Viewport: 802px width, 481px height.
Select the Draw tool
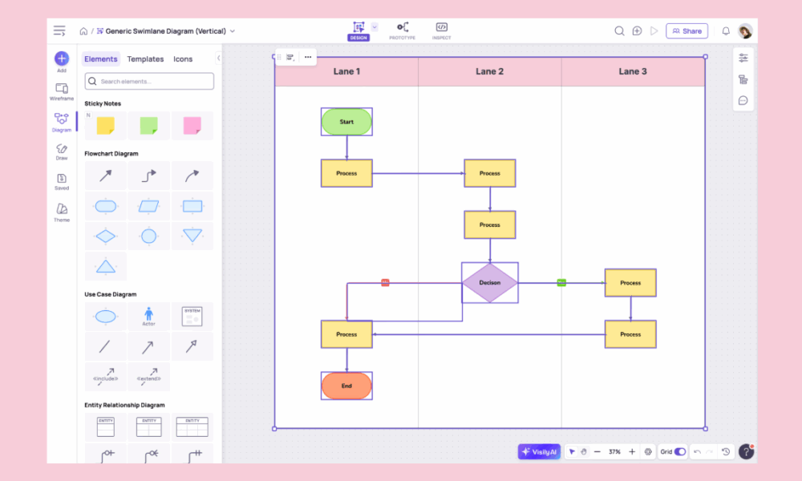pos(62,152)
